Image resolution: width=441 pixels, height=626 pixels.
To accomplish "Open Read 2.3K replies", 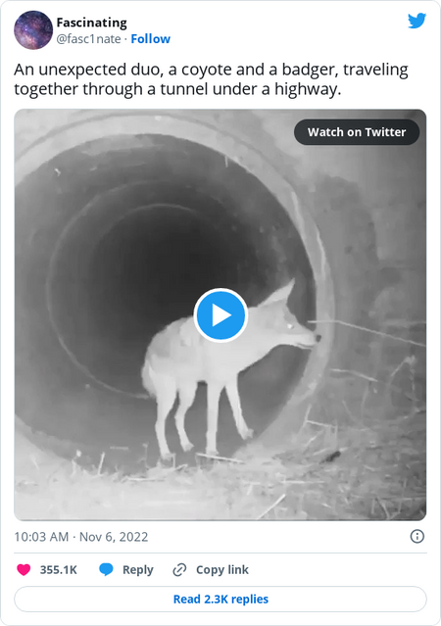I will (x=220, y=599).
